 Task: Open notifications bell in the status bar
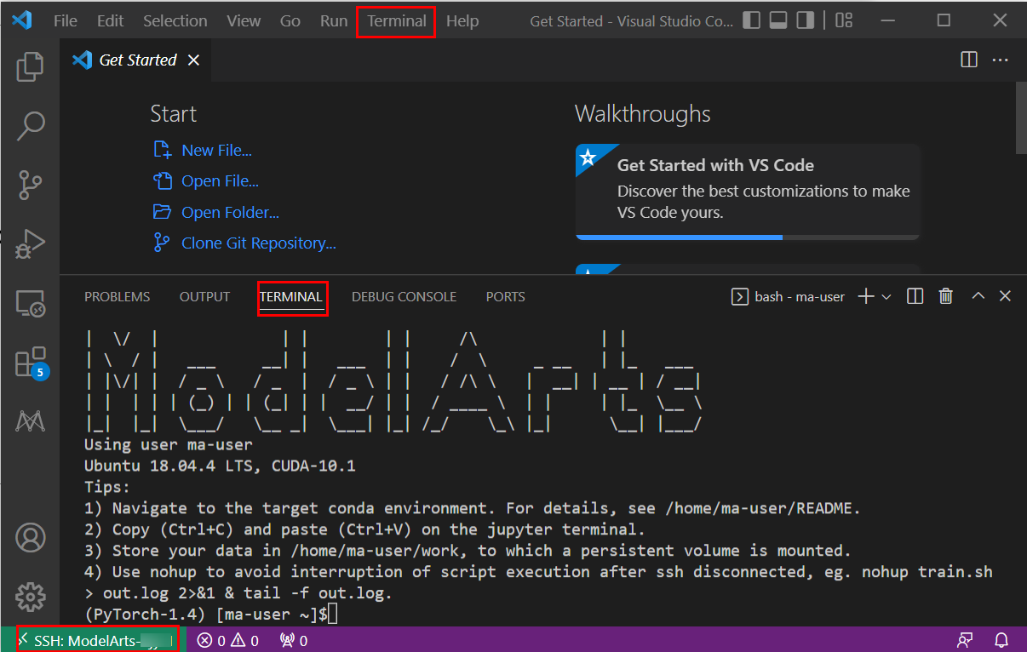pos(1001,640)
